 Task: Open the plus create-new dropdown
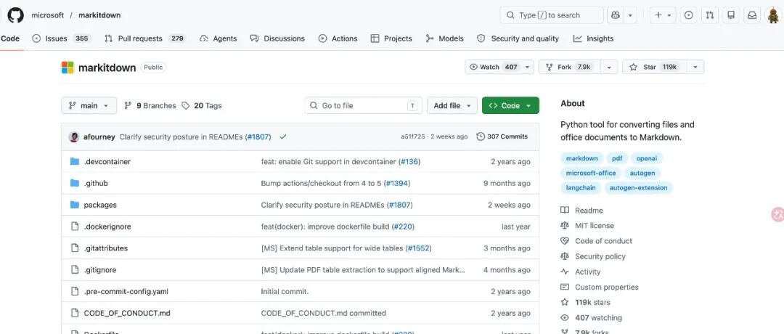[x=663, y=15]
